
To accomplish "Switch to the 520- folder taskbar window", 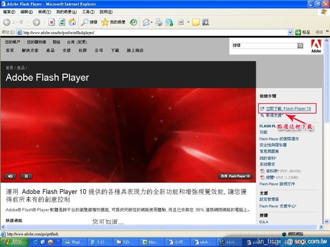I will 126,242.
